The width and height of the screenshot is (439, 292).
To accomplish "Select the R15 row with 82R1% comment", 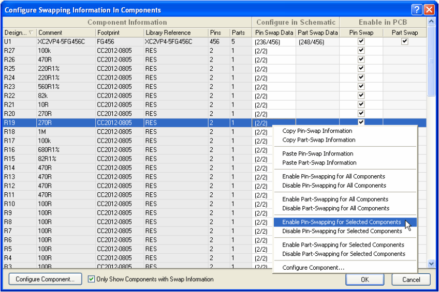I will coord(215,159).
